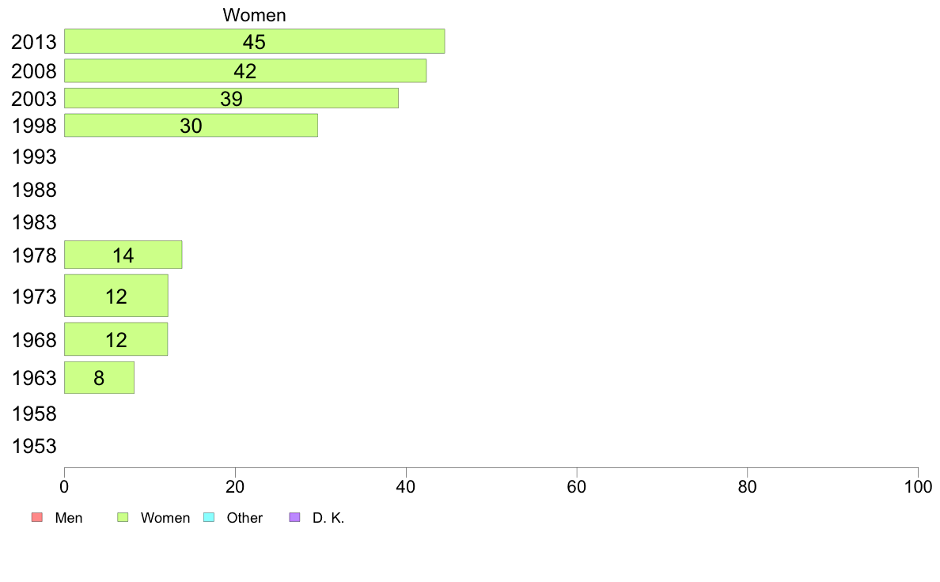Image resolution: width=940 pixels, height=582 pixels.
Task: Click the Men legend label
Action: (68, 518)
